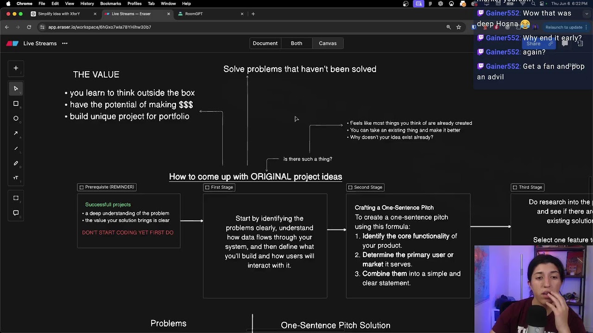This screenshot has width=593, height=333.
Task: Select the pointer tool
Action: [x=16, y=88]
